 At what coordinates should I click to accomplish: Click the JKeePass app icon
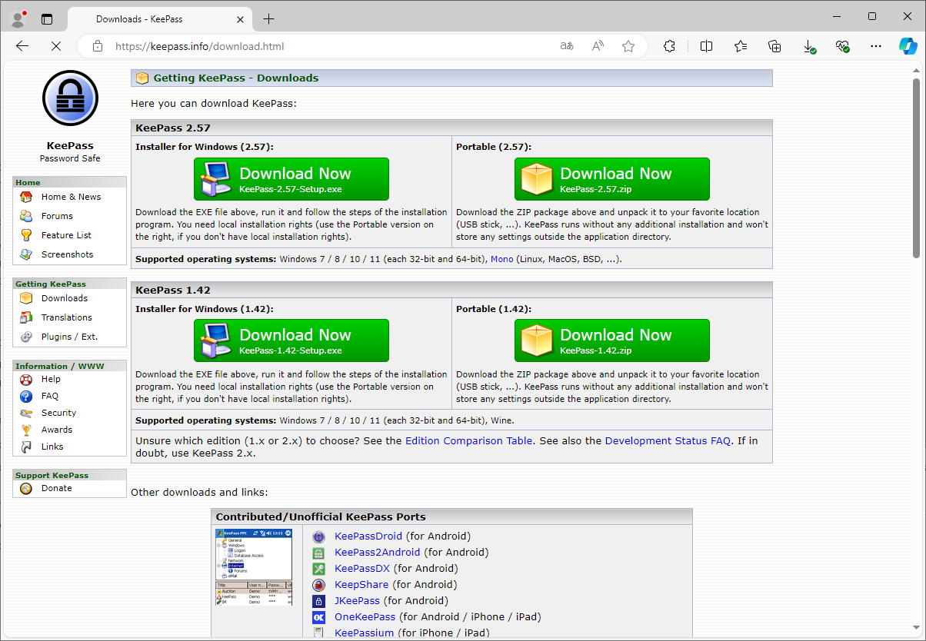[x=319, y=601]
